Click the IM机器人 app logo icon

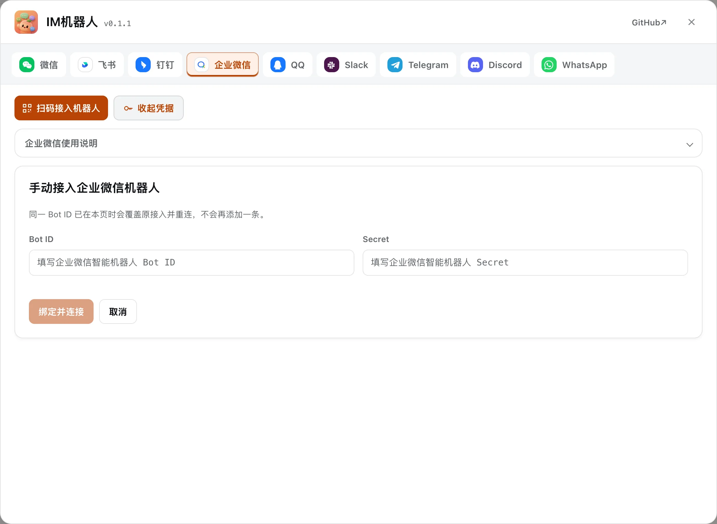point(26,22)
